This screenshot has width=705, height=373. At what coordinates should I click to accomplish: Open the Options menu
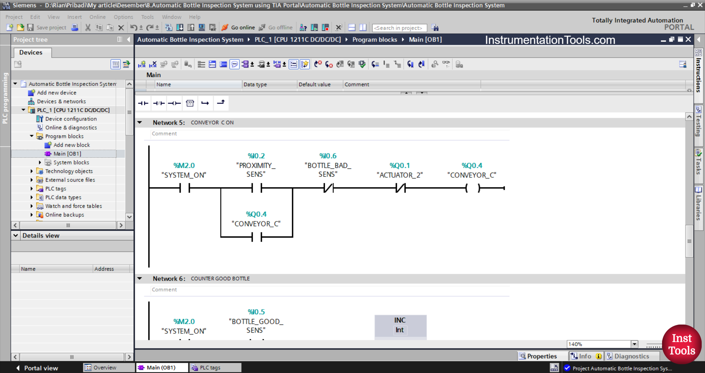[123, 17]
